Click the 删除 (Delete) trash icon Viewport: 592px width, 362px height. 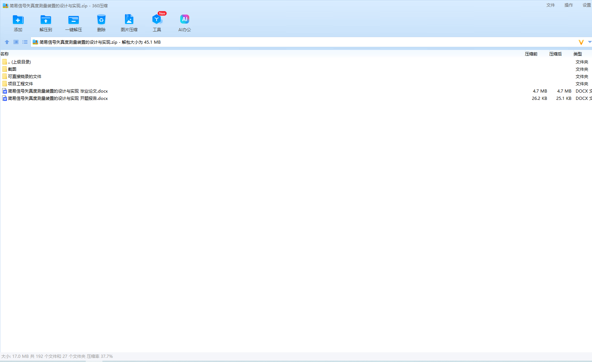pos(101,20)
